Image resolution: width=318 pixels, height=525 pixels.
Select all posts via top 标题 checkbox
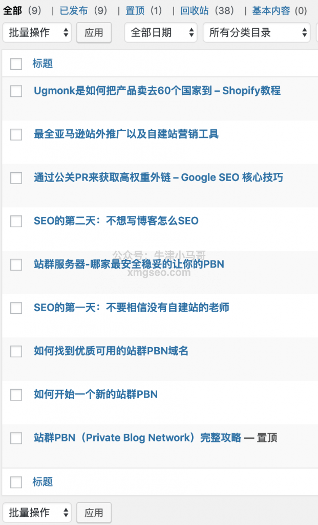16,64
